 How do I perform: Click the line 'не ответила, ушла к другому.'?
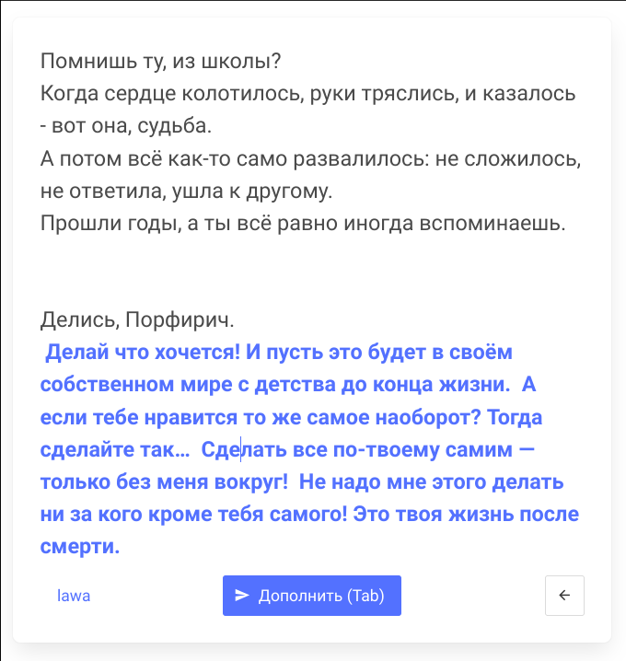(185, 191)
